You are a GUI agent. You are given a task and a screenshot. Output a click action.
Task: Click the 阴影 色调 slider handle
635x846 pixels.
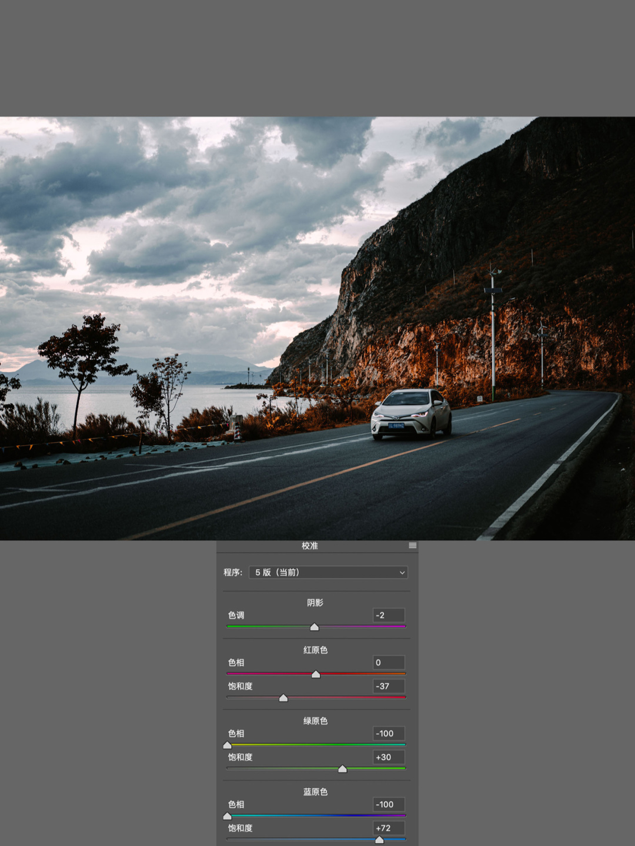coord(315,627)
